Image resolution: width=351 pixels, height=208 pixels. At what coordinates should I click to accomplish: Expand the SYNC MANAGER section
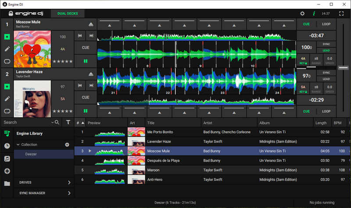[x=44, y=193]
